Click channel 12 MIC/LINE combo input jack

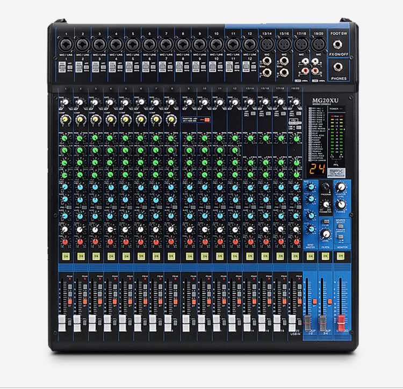tap(250, 45)
